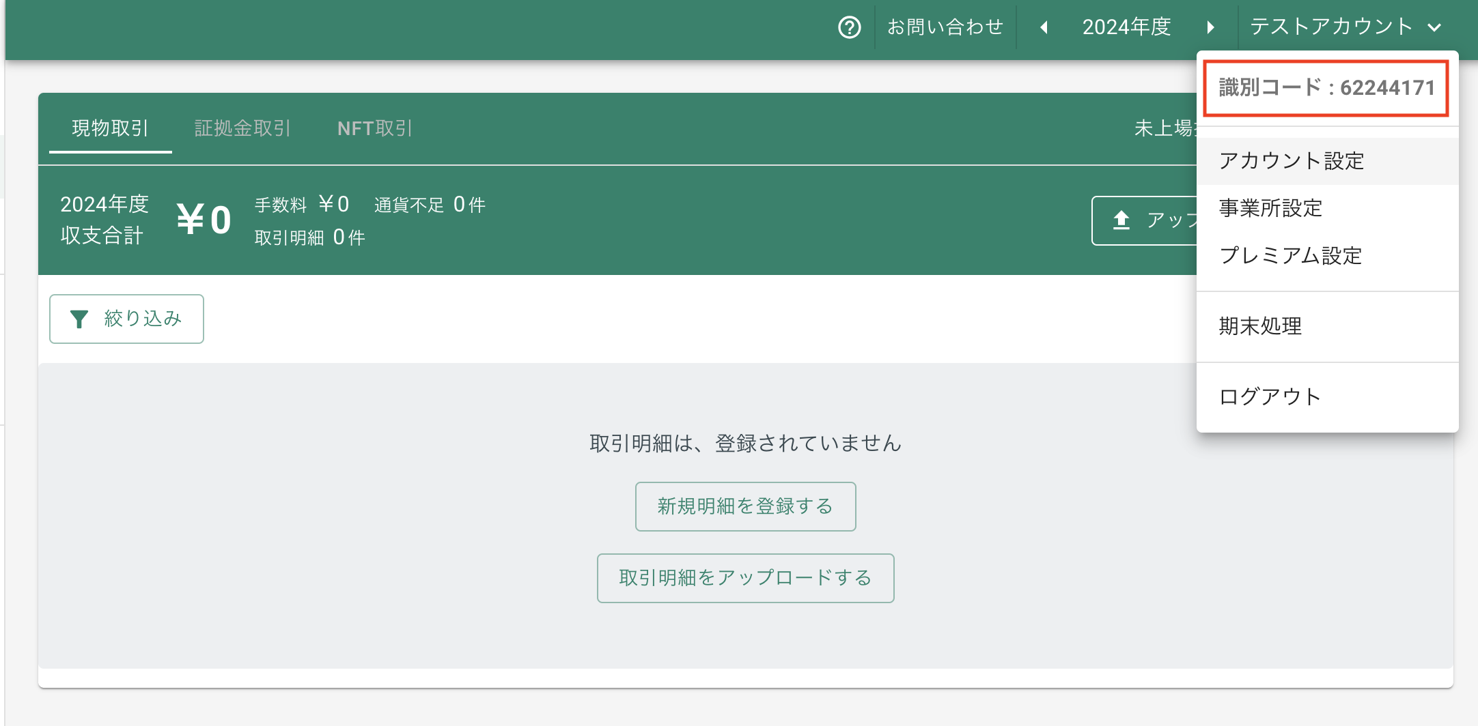
Task: Click the filter funnel icon
Action: coord(79,319)
